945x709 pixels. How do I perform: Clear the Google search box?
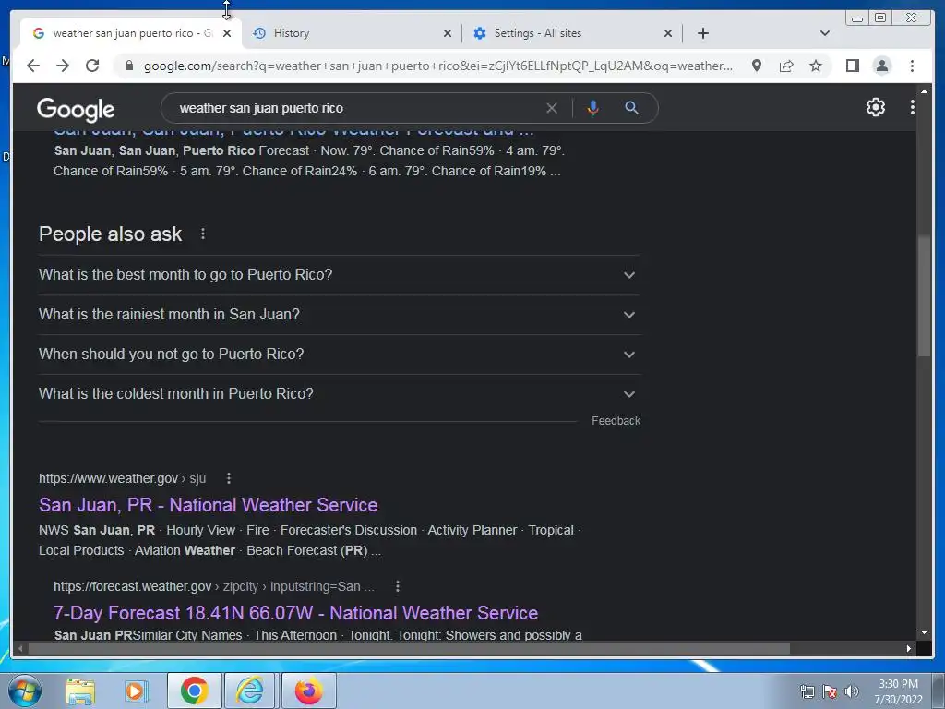tap(552, 108)
